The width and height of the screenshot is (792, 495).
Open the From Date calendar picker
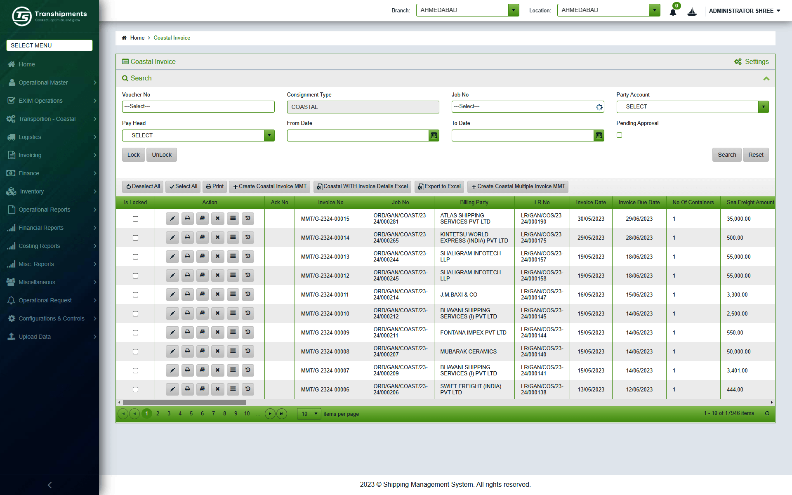[x=434, y=135]
